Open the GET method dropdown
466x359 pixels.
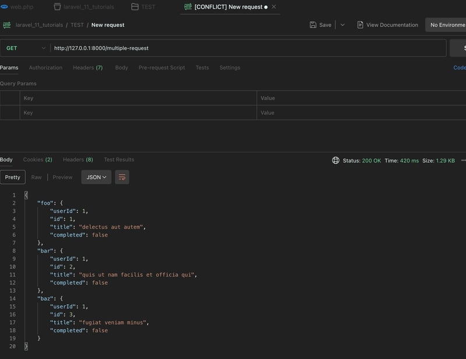pos(23,47)
